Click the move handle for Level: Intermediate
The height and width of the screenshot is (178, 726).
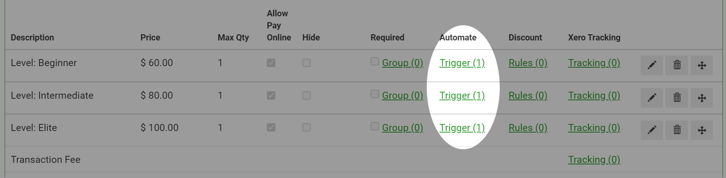pyautogui.click(x=702, y=98)
